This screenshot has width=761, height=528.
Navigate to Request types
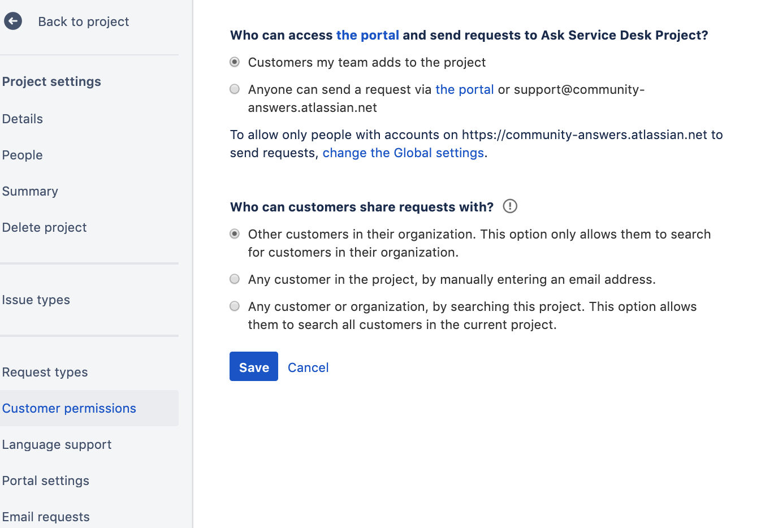point(45,372)
